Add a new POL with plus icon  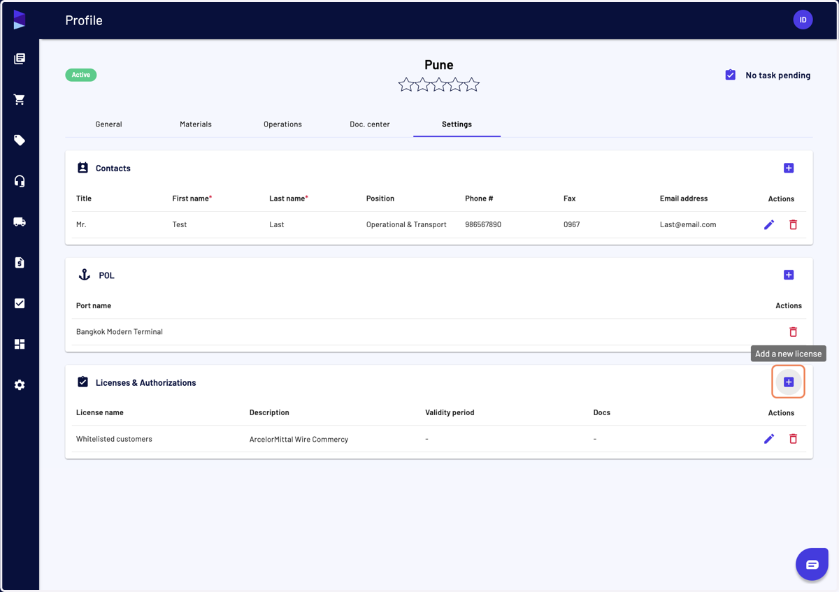(789, 275)
